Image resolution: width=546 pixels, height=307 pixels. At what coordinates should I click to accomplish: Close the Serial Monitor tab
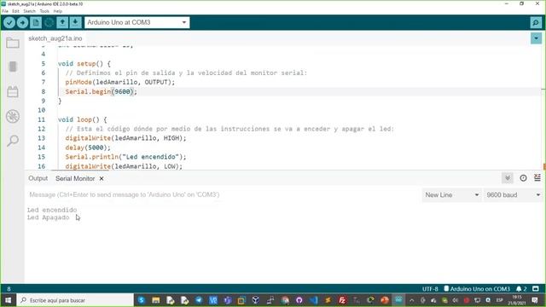(102, 178)
